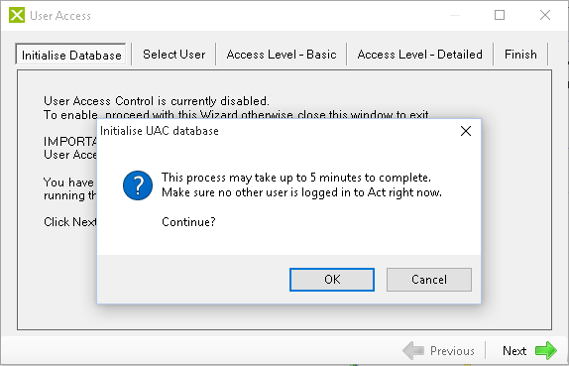Minimize the User Access window

coord(455,15)
